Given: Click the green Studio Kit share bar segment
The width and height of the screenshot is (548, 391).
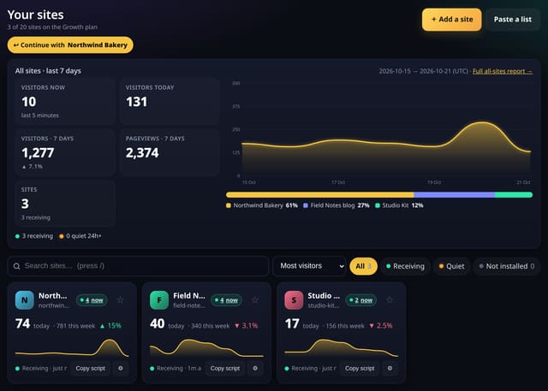Looking at the screenshot, I should (514, 195).
